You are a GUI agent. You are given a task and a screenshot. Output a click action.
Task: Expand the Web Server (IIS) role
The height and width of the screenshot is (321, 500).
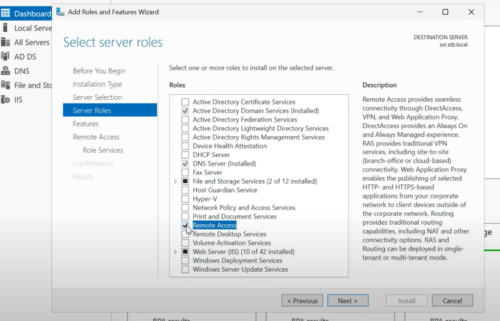pos(176,252)
